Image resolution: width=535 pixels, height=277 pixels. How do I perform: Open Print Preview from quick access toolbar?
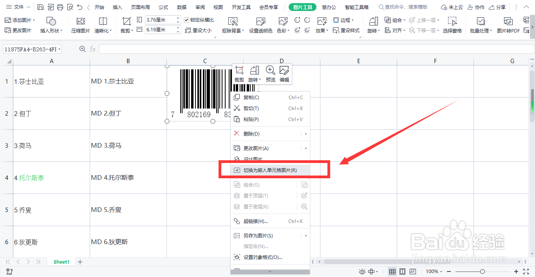70,7
